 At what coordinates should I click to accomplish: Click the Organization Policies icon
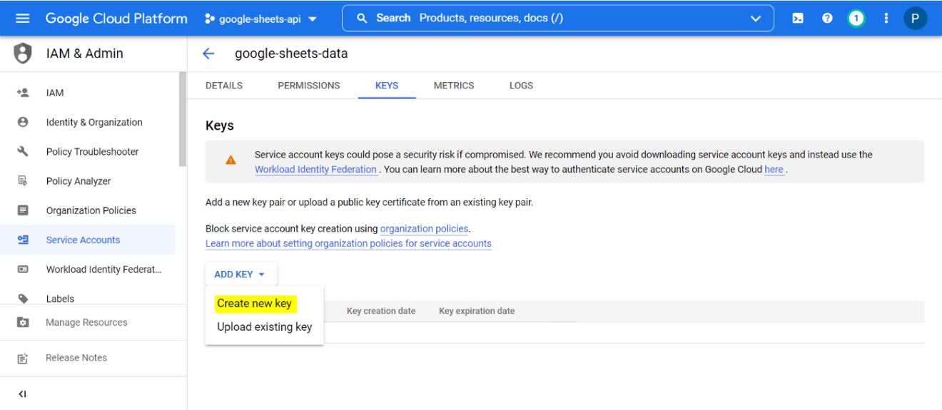click(23, 210)
